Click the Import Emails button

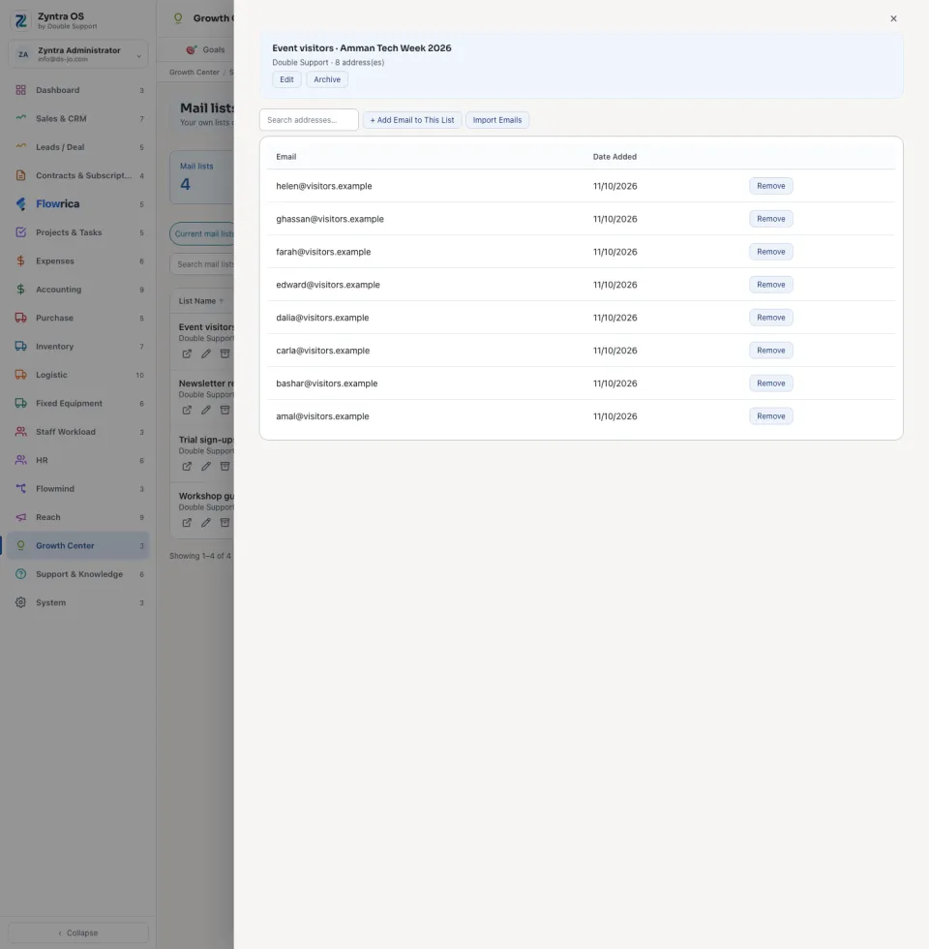[497, 120]
